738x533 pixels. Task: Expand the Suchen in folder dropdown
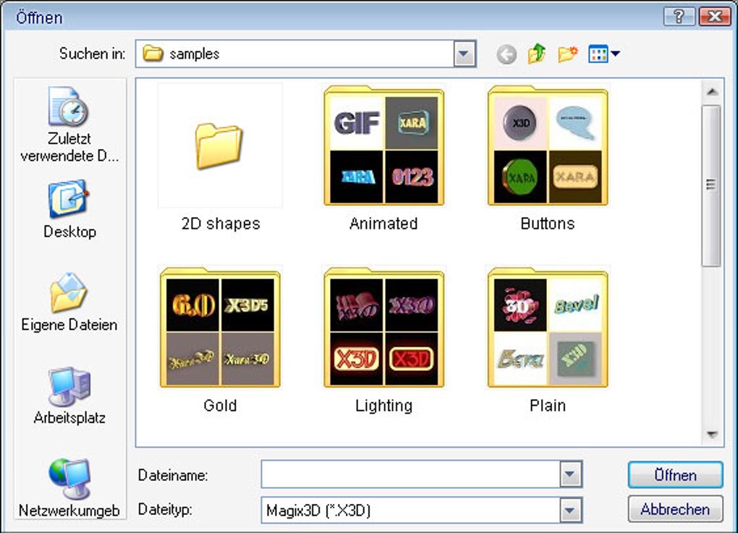(x=464, y=53)
